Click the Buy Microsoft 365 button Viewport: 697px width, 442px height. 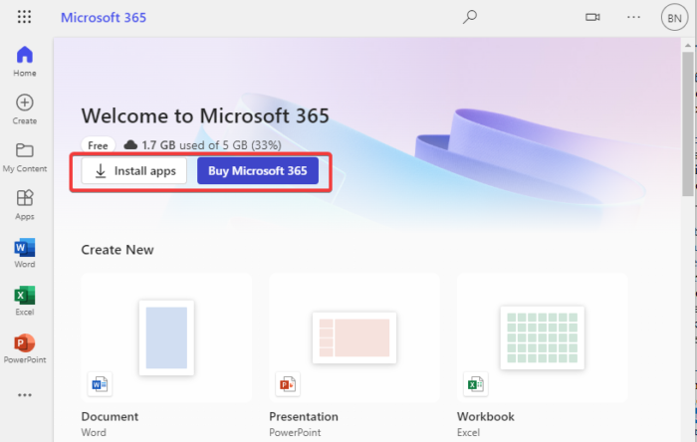tap(257, 171)
